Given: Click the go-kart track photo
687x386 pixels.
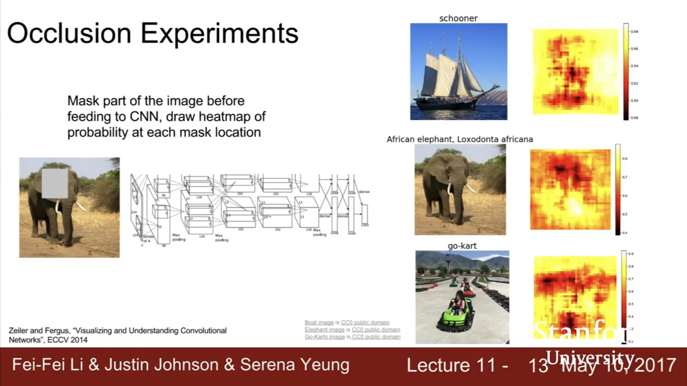Looking at the screenshot, I should pos(462,297).
